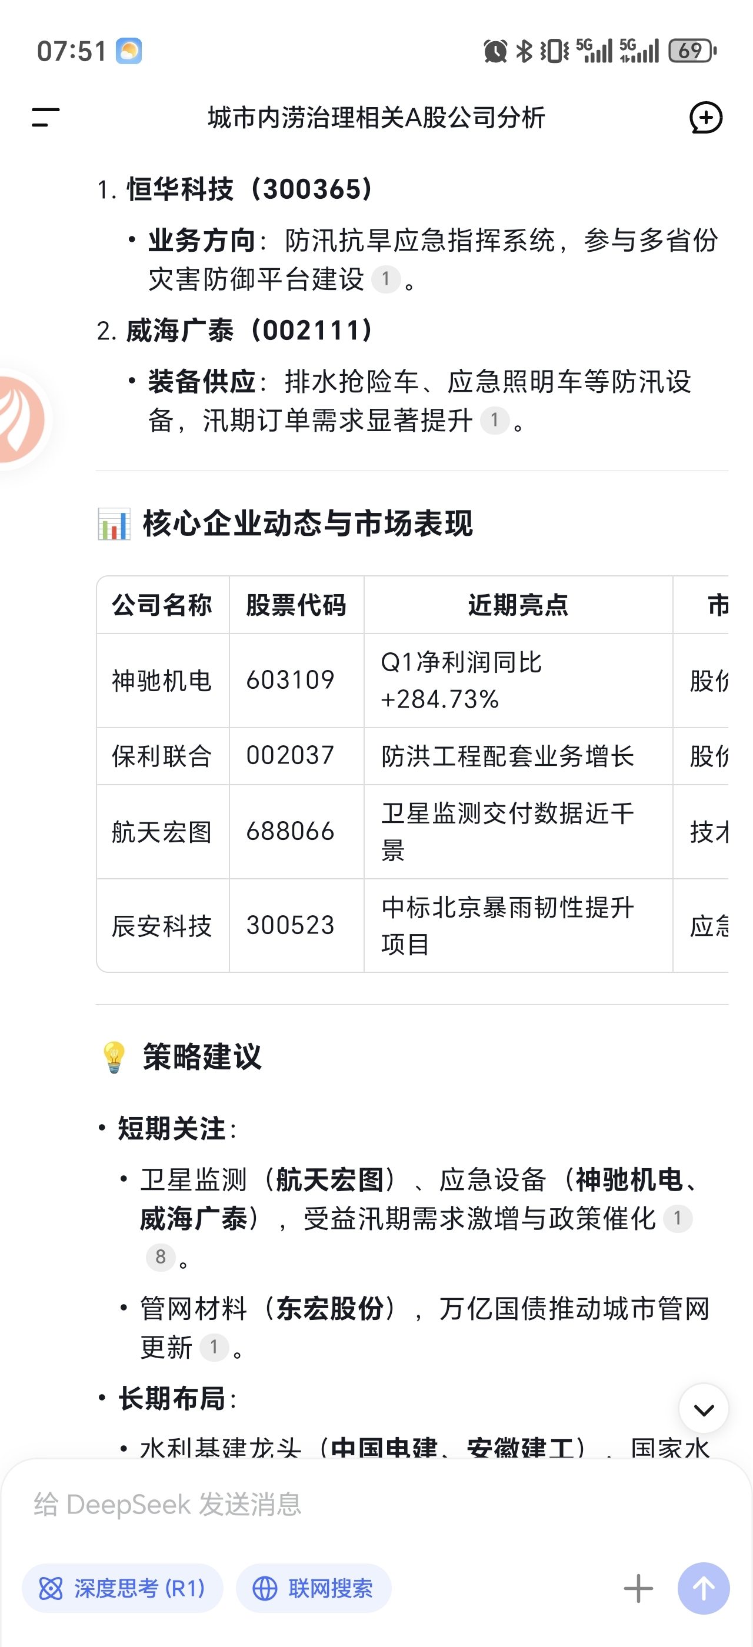
Task: Tap the send arrow button
Action: 703,1588
